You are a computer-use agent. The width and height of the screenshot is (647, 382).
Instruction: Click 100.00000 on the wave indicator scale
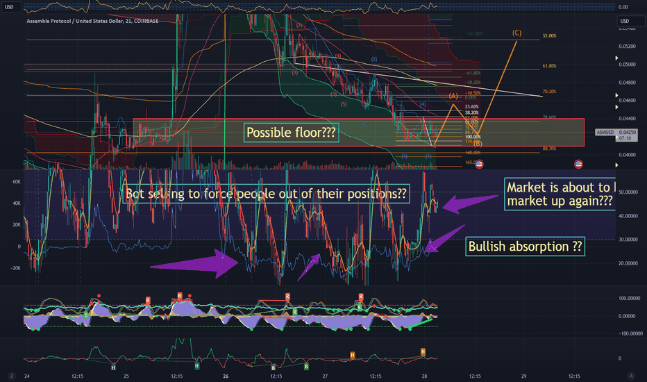(629, 298)
